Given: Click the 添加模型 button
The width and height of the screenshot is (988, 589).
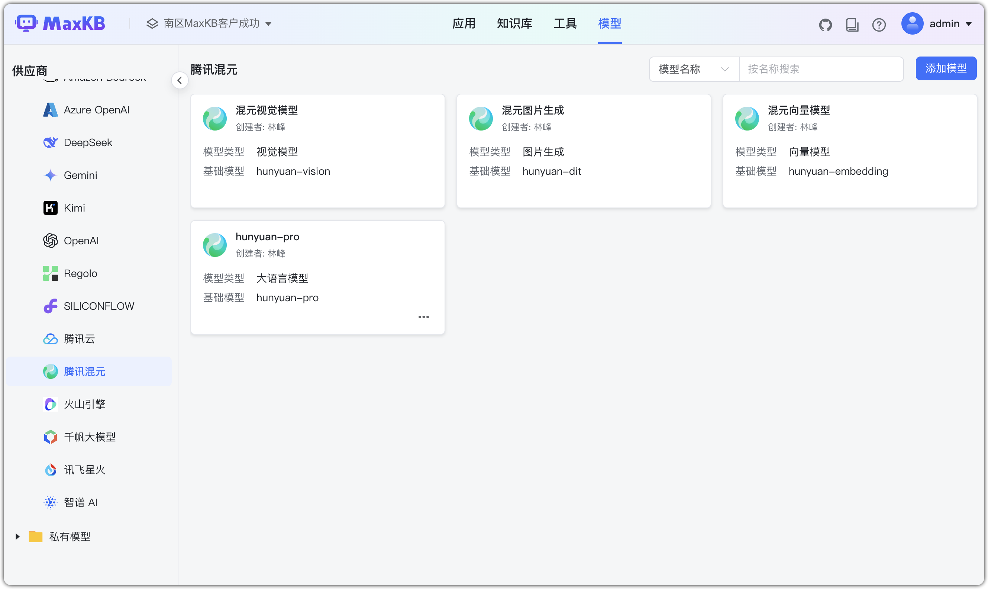Looking at the screenshot, I should click(x=946, y=68).
